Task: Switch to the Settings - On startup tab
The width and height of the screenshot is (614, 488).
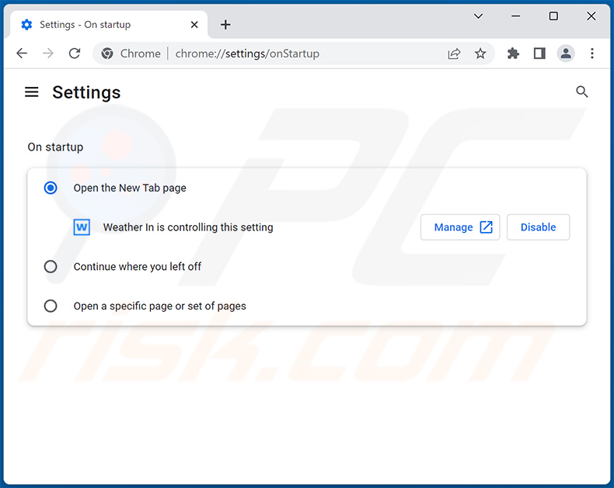Action: (x=101, y=25)
